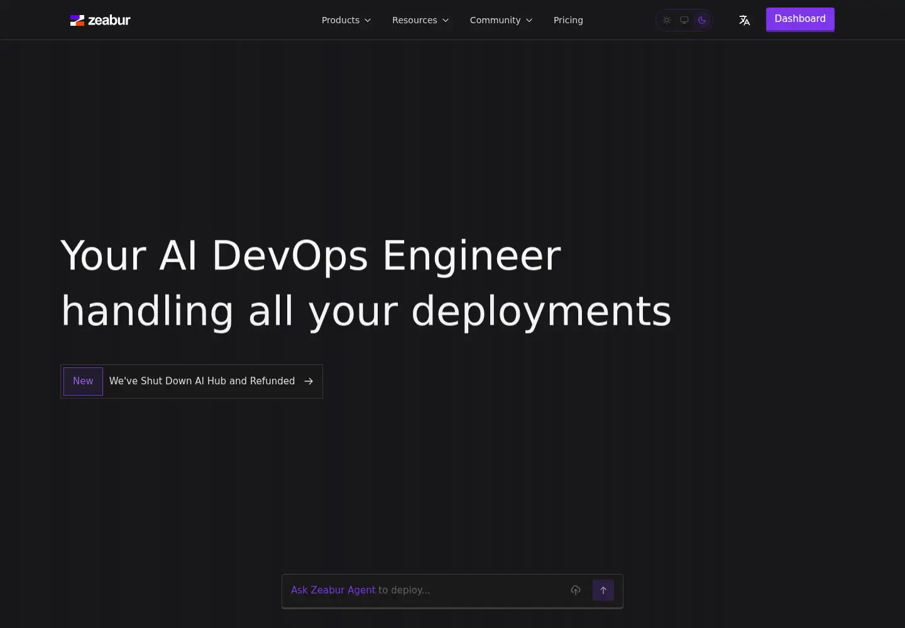The height and width of the screenshot is (628, 905).
Task: Click the Zeabur logo
Action: (101, 20)
